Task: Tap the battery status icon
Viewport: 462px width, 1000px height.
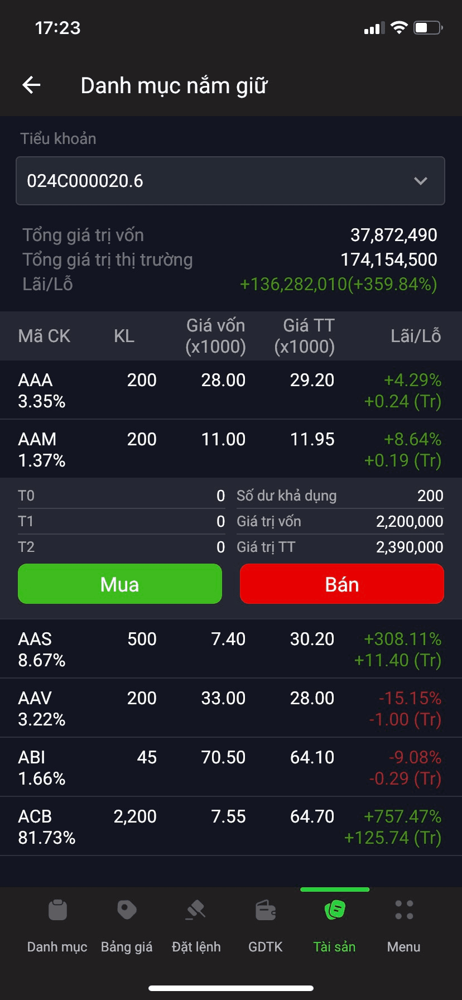Action: pos(428,28)
